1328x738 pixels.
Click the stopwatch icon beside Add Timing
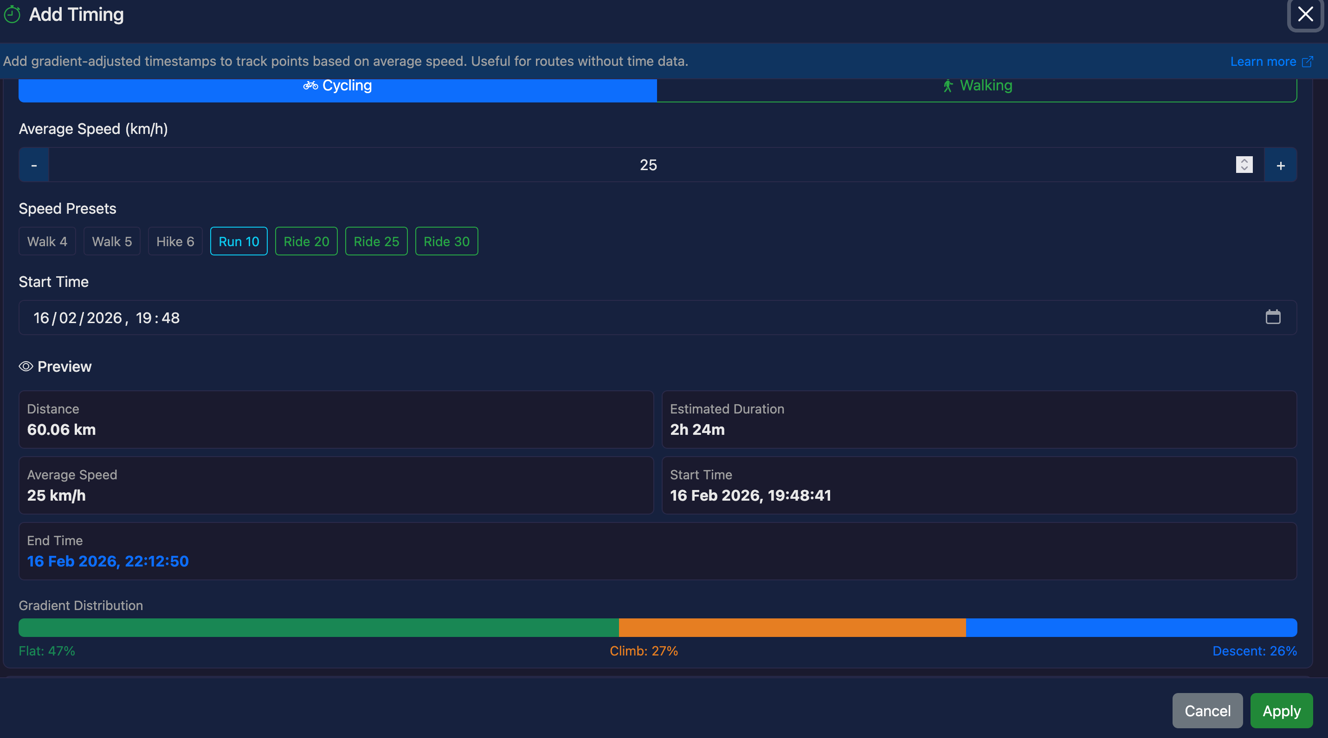click(13, 14)
